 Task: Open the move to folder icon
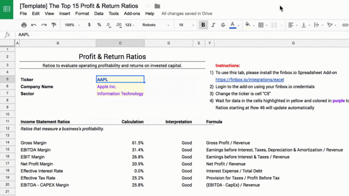(157, 6)
